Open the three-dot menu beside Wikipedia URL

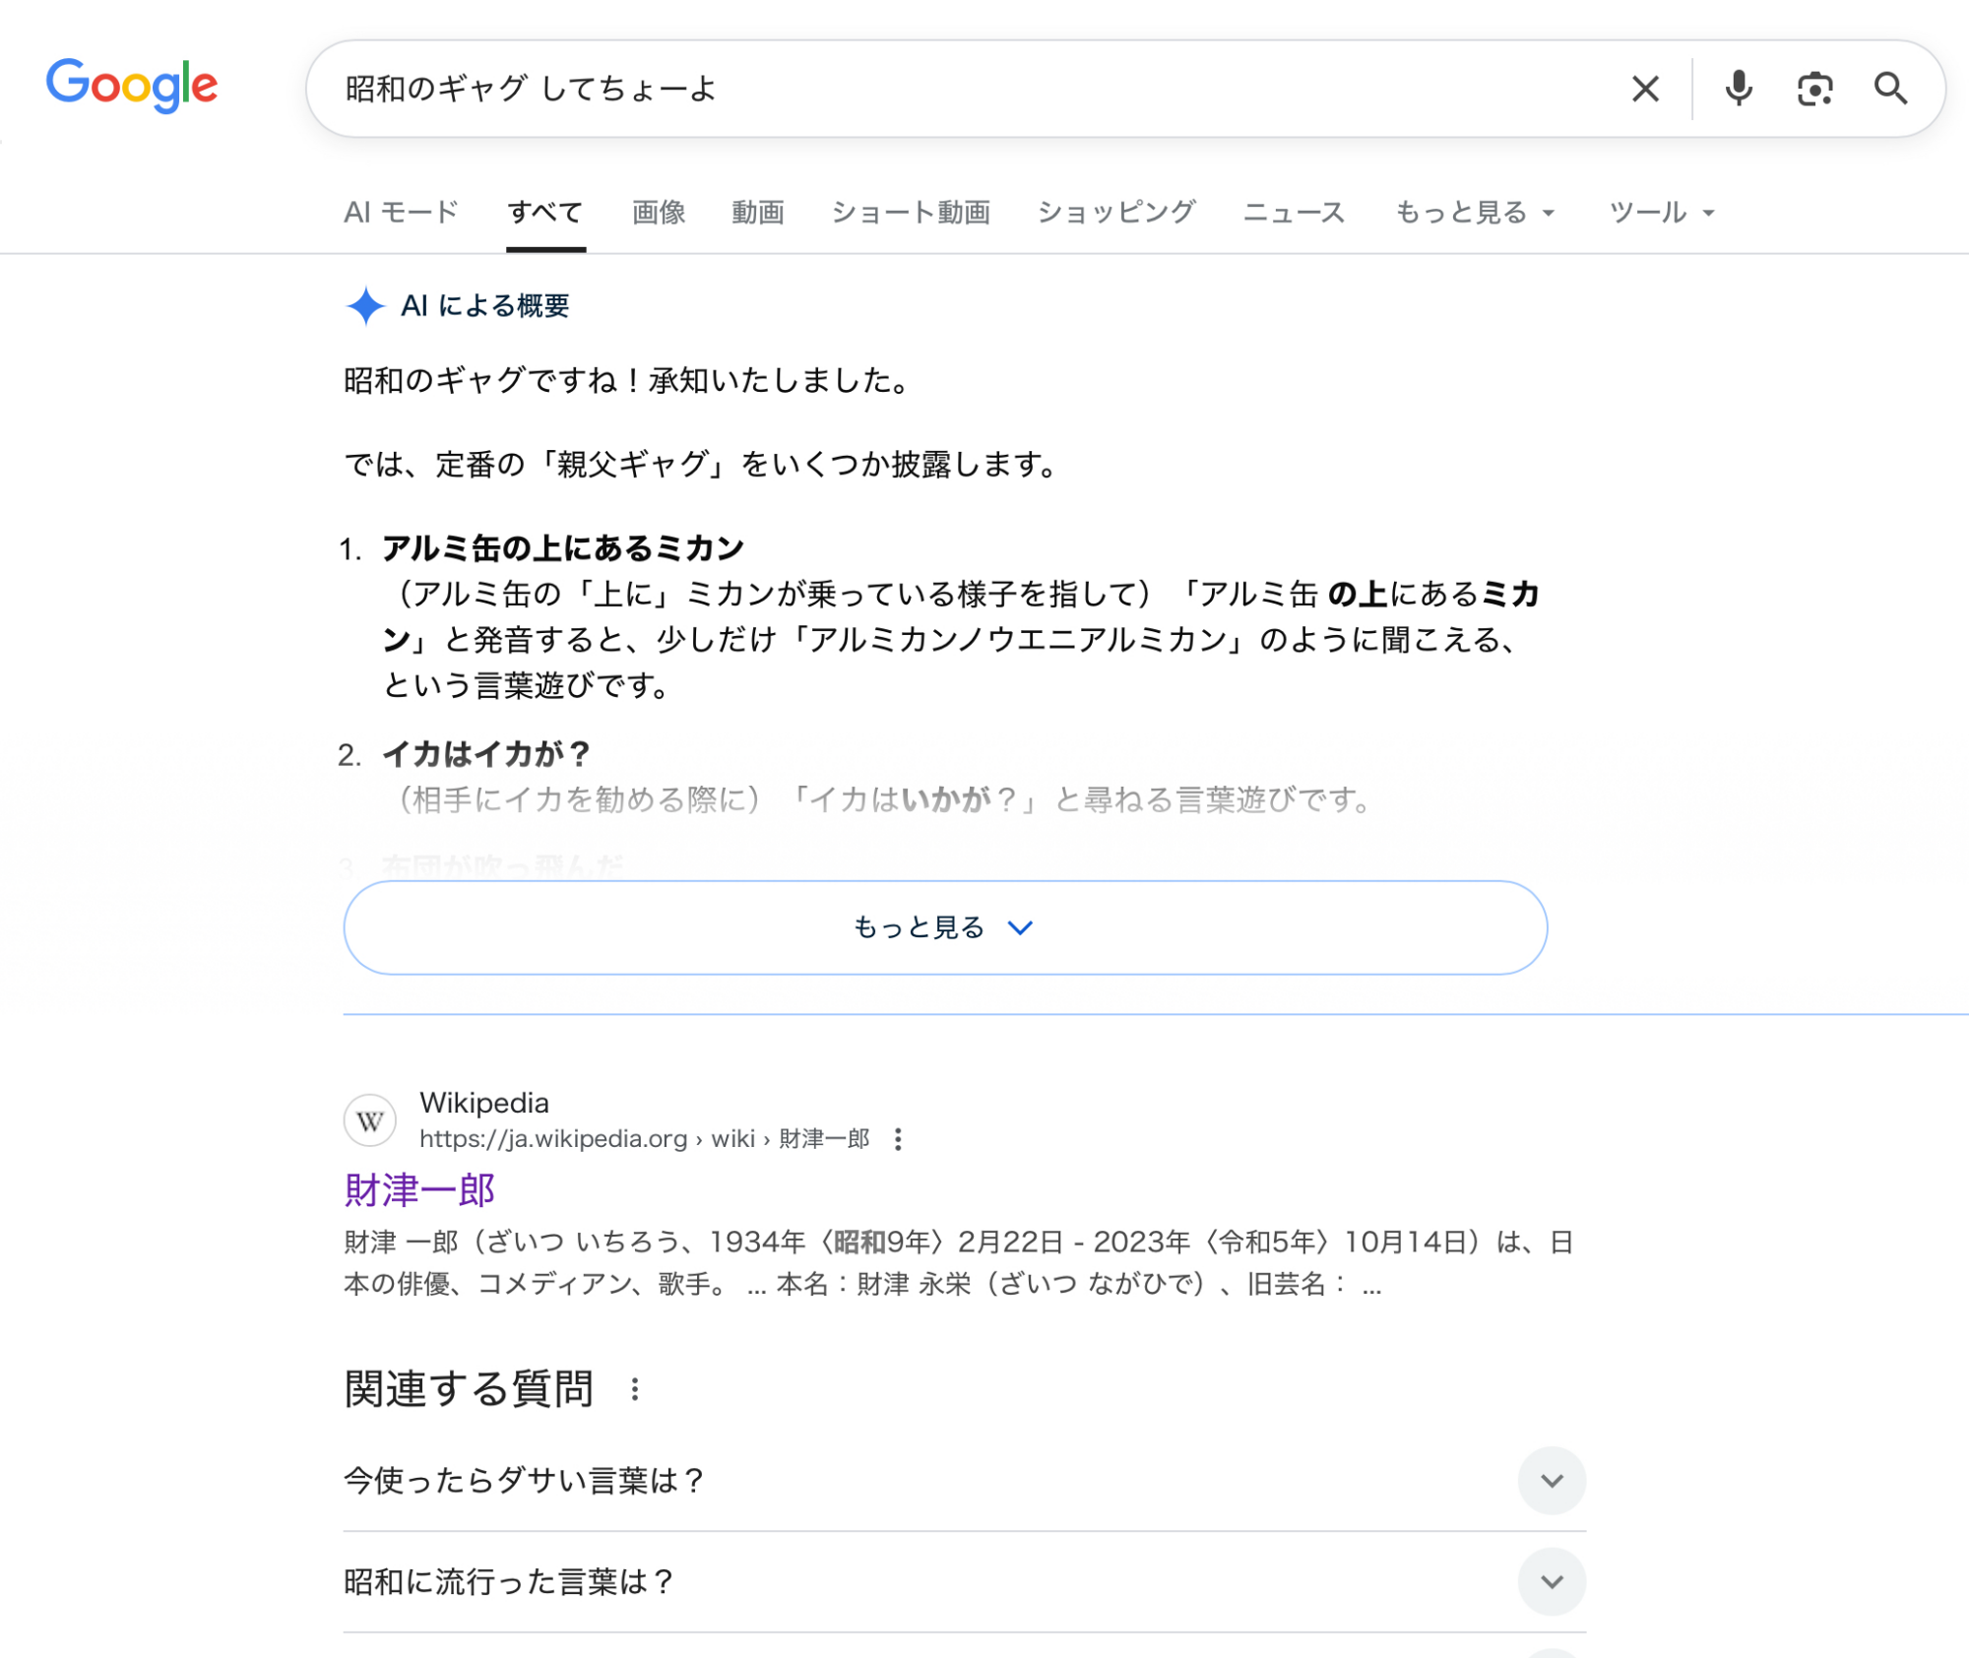tap(898, 1139)
